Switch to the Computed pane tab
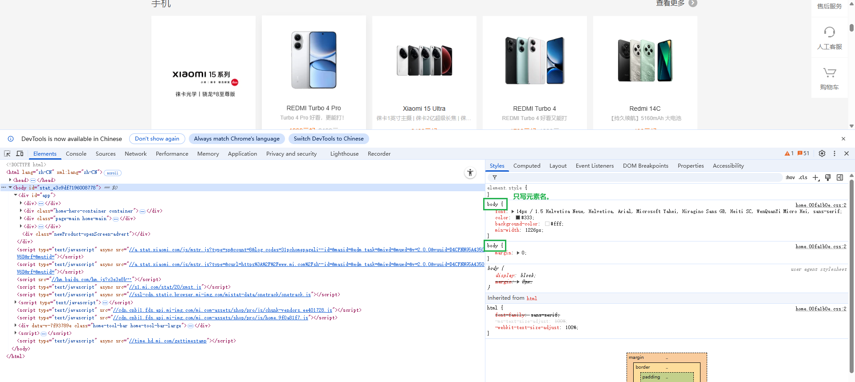 pyautogui.click(x=527, y=165)
